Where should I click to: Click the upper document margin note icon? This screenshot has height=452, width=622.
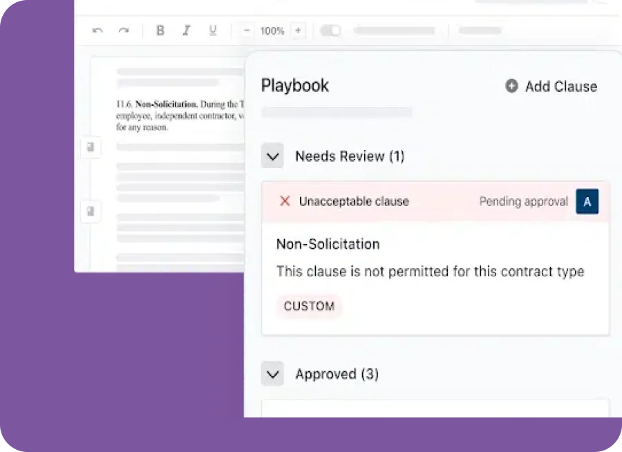coord(91,147)
